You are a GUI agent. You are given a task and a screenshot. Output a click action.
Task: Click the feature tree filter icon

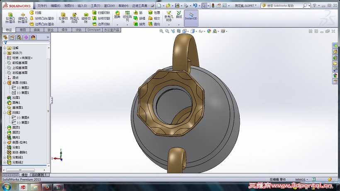[6, 43]
